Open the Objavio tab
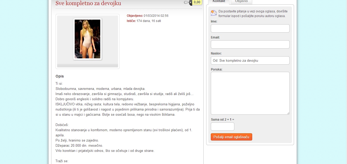Screen dimensions: 347x164 (241, 2)
